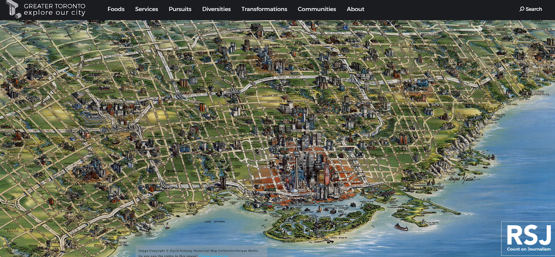Open the Foods menu
This screenshot has height=257, width=555.
pyautogui.click(x=116, y=9)
